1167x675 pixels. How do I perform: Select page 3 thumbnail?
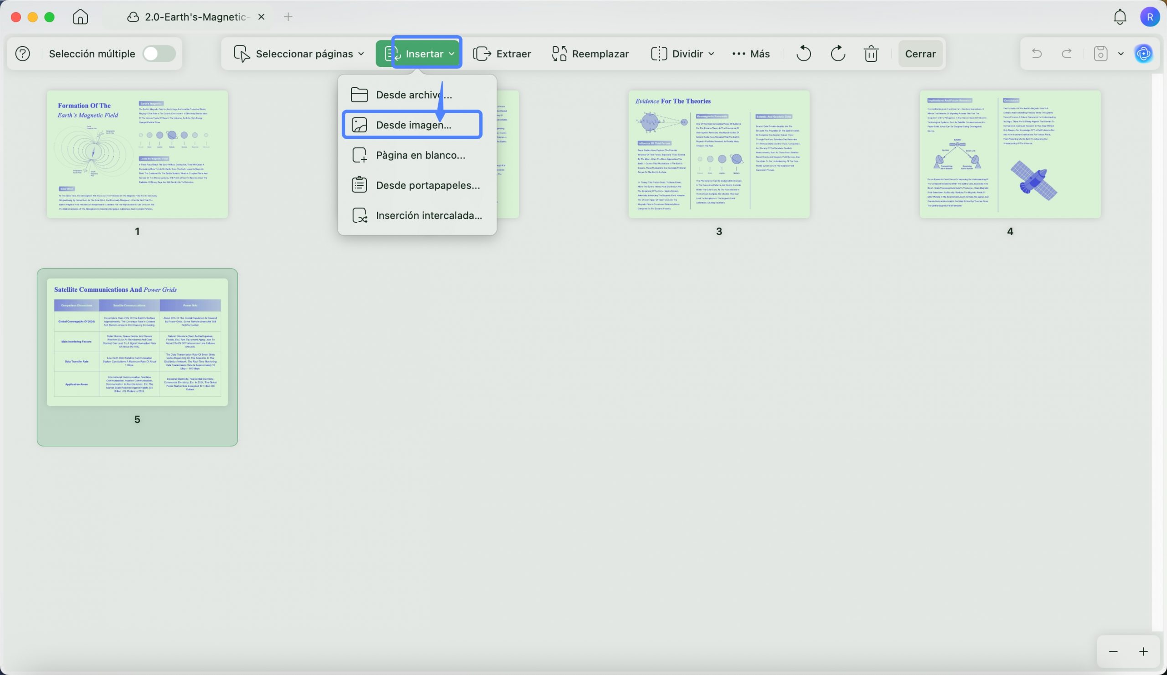tap(719, 154)
